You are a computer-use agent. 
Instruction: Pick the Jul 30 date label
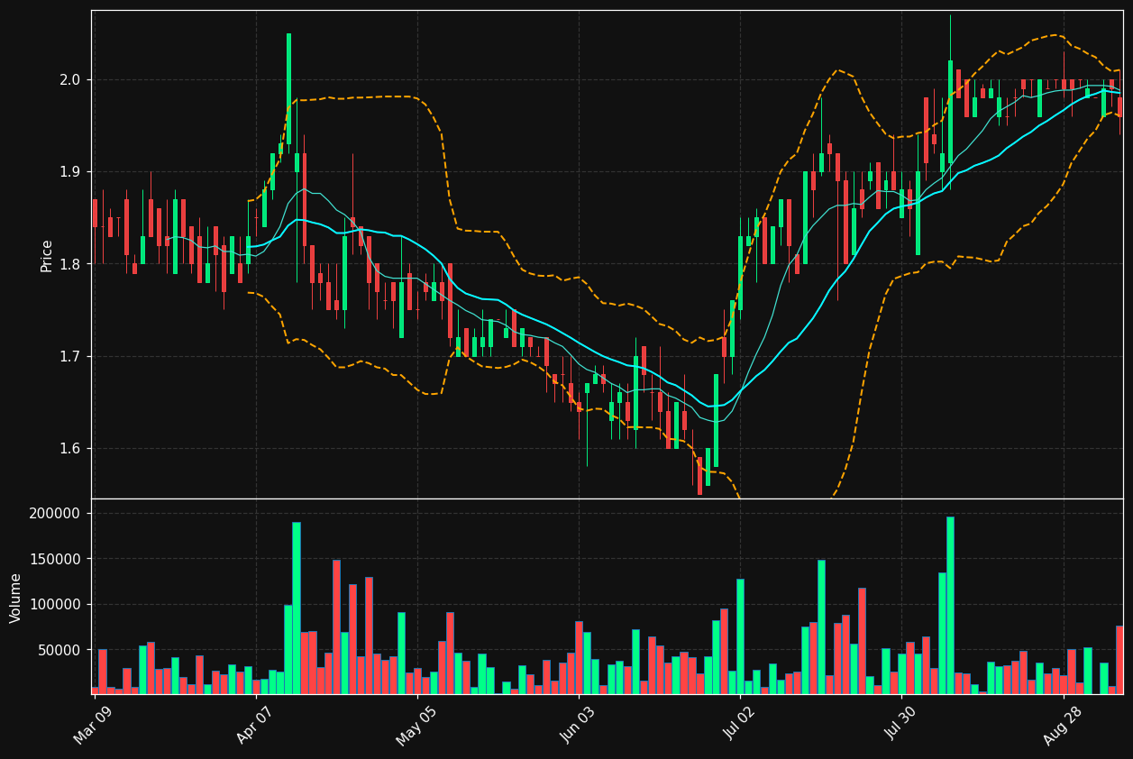pos(900,724)
